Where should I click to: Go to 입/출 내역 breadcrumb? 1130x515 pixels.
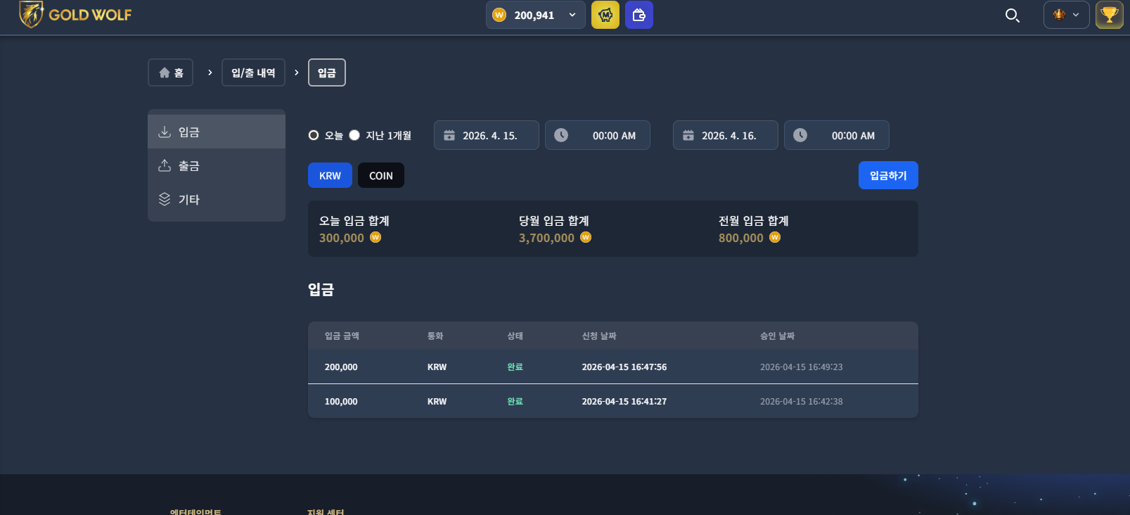[253, 72]
